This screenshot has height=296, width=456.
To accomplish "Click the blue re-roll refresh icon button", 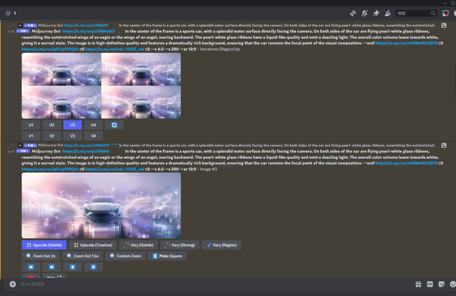I will point(114,125).
